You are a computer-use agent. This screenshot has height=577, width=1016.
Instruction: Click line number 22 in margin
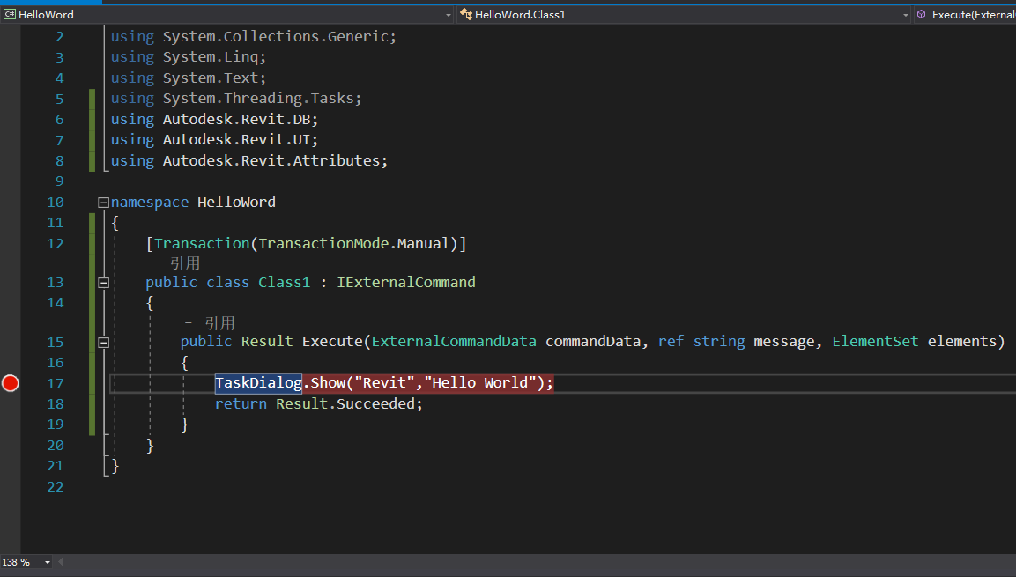pyautogui.click(x=56, y=487)
